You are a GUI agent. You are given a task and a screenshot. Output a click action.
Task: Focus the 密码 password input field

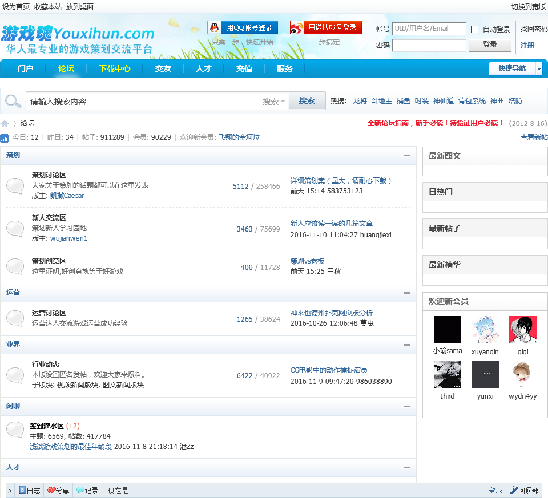click(x=429, y=46)
